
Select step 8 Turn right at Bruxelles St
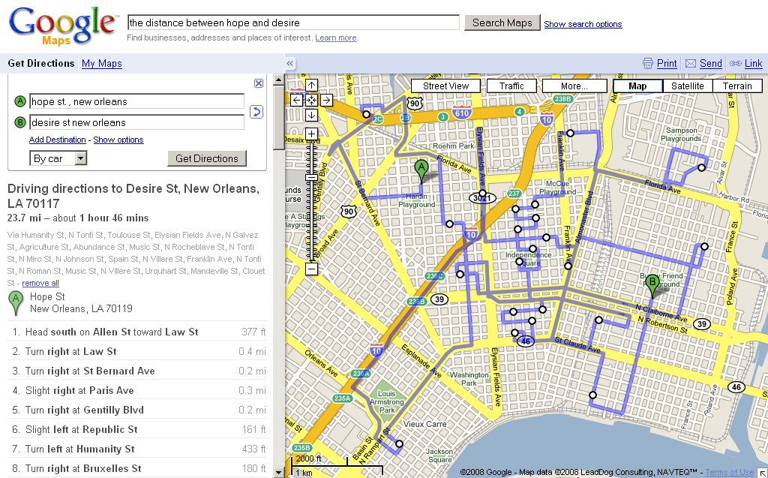(x=138, y=468)
